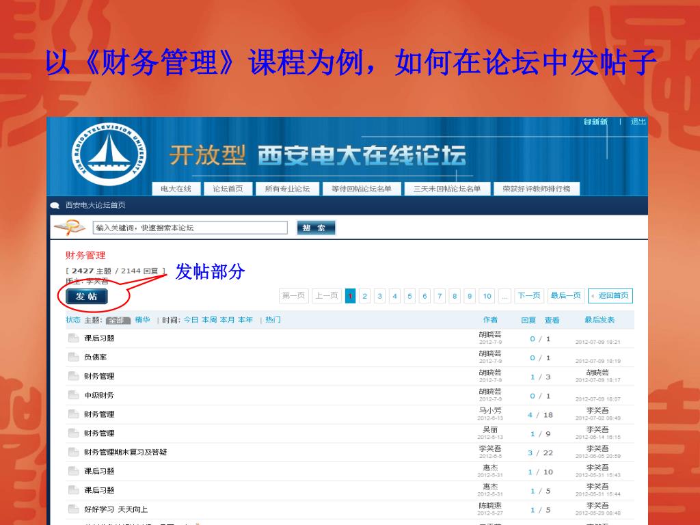700x525 pixels.
Task: Select the 全部 topic filter
Action: point(117,321)
